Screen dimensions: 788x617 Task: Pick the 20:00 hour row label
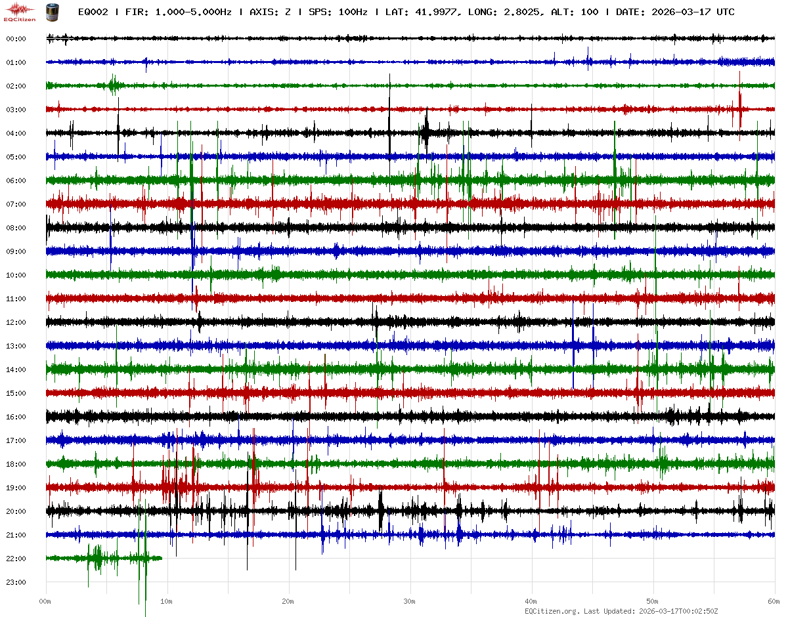click(16, 511)
